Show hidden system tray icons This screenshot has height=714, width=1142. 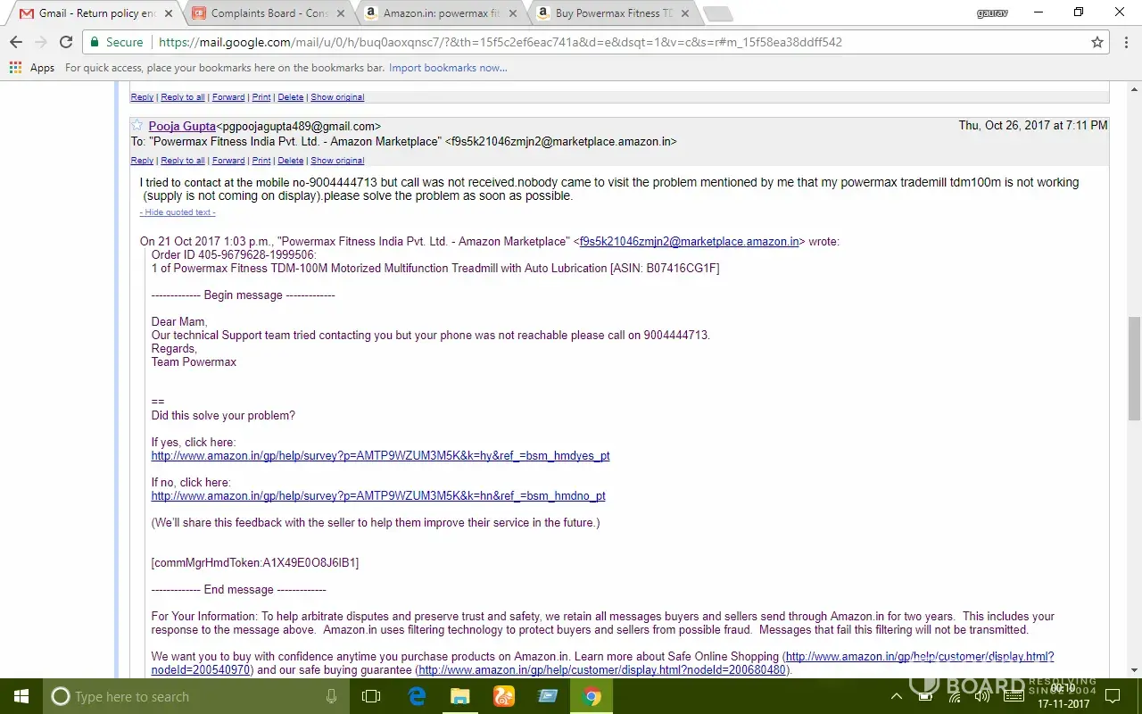(897, 696)
